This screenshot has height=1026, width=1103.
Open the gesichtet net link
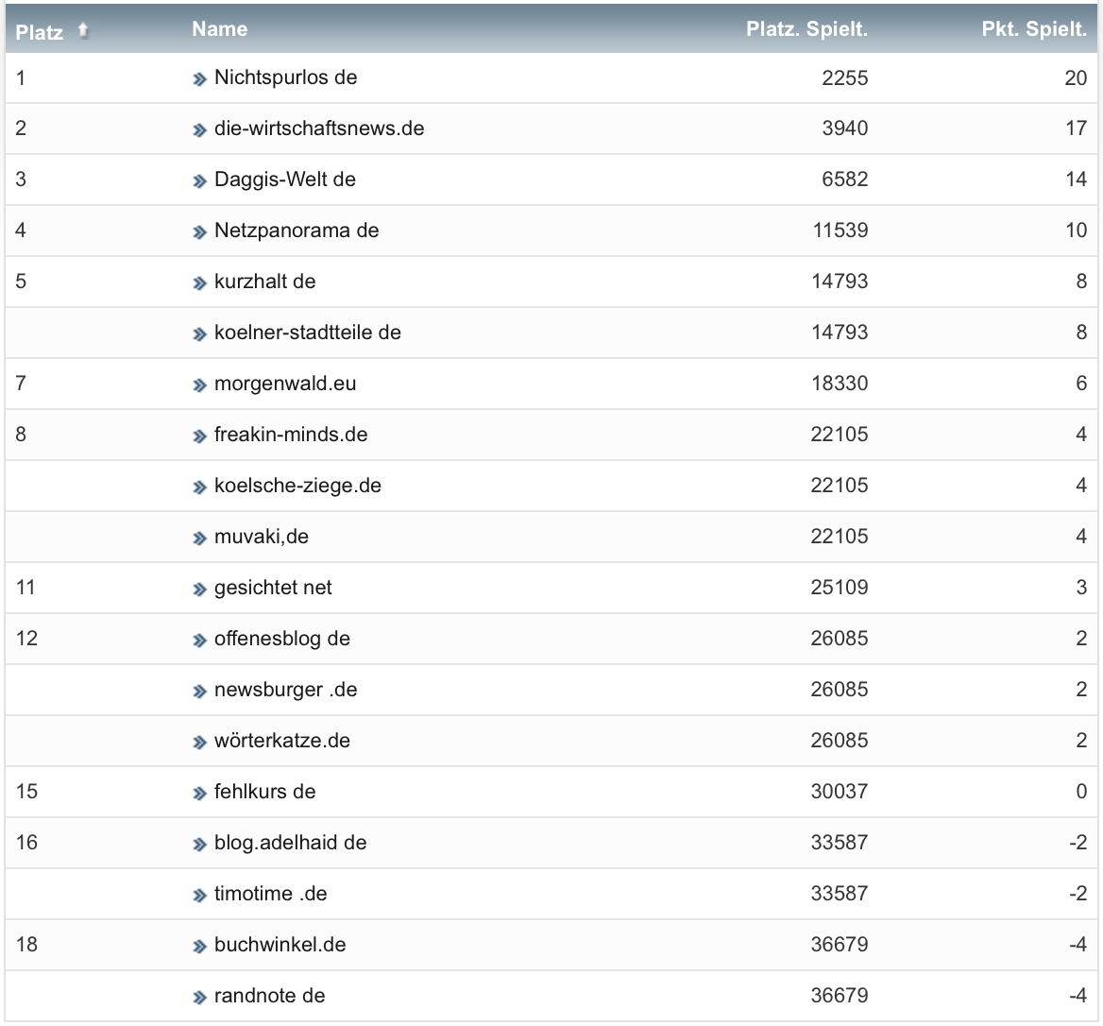[x=273, y=588]
